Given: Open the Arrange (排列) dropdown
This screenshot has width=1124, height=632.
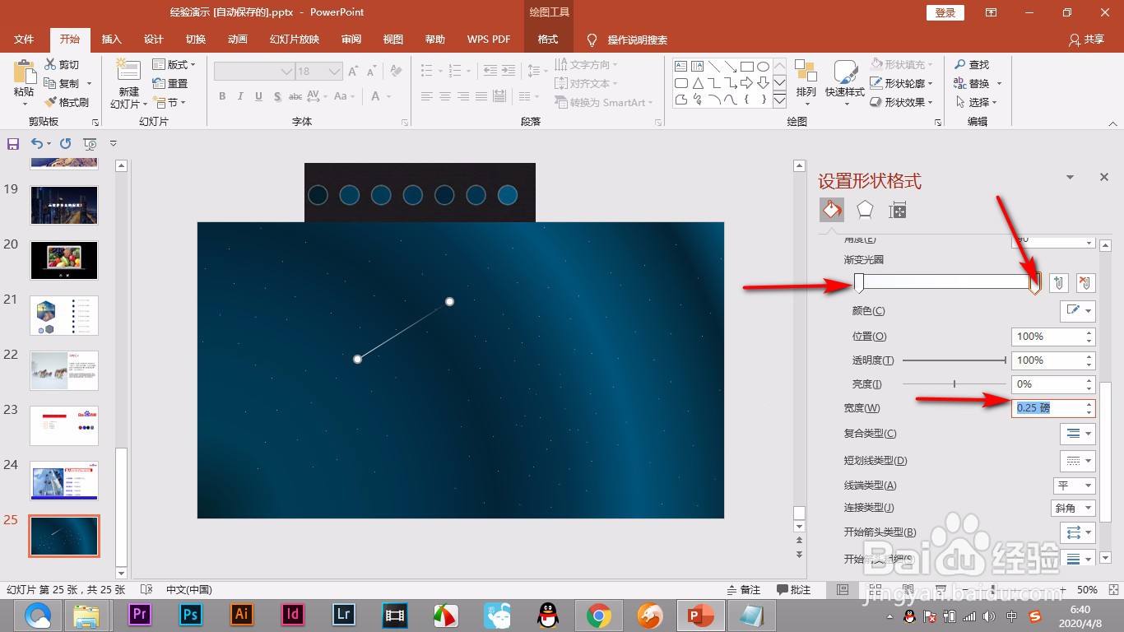Looking at the screenshot, I should (x=806, y=83).
